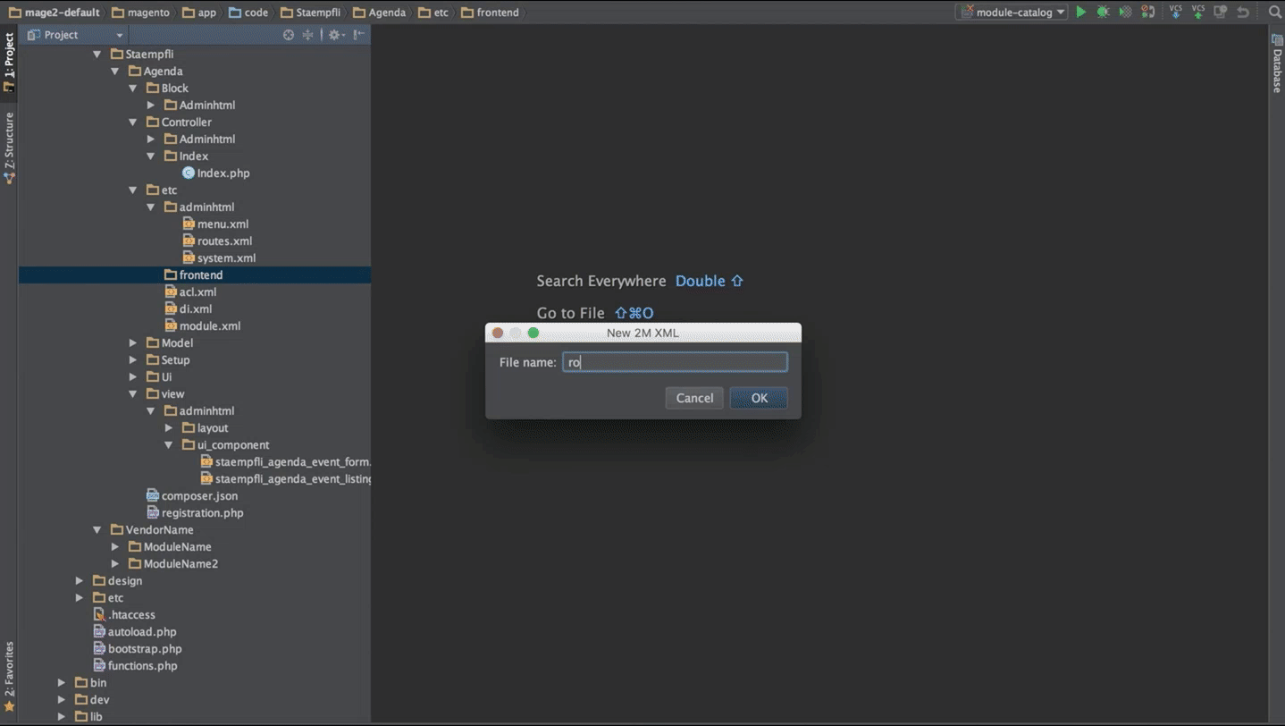Image resolution: width=1285 pixels, height=726 pixels.
Task: Open the search everywhere magnifier
Action: click(1275, 12)
